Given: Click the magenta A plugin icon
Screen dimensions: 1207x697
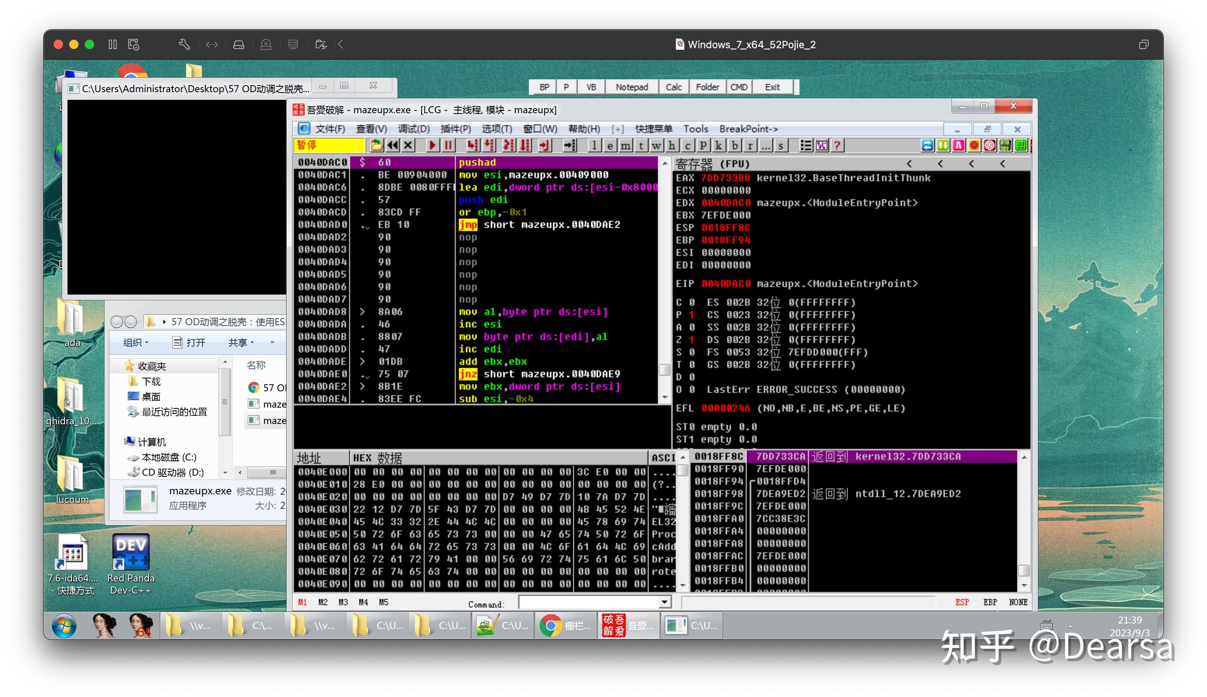Looking at the screenshot, I should click(958, 145).
